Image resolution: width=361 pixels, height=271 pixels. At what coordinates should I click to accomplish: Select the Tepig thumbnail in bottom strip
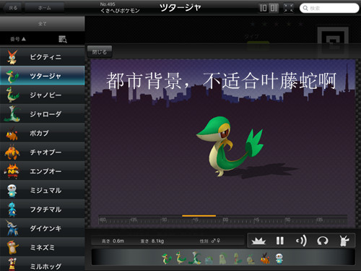point(265,258)
